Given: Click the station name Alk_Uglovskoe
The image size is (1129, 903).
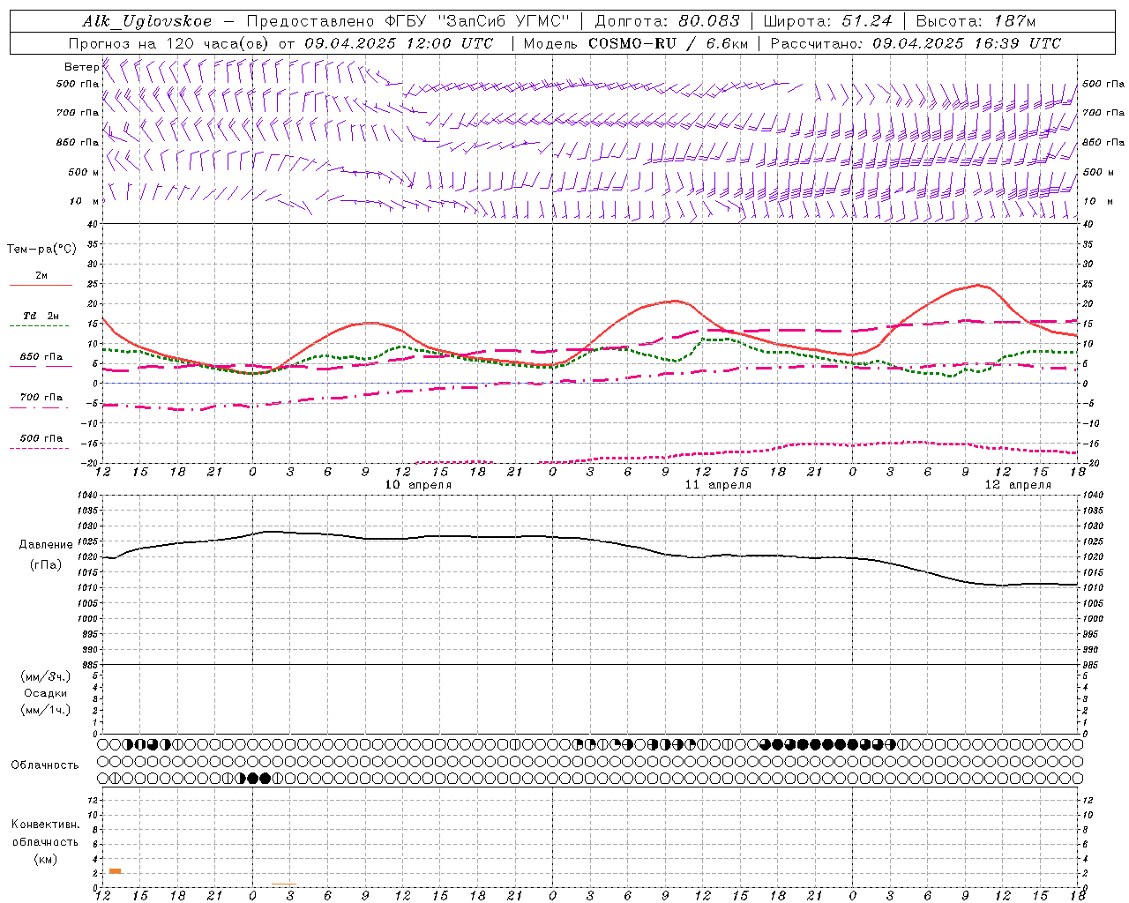Looking at the screenshot, I should 147,22.
